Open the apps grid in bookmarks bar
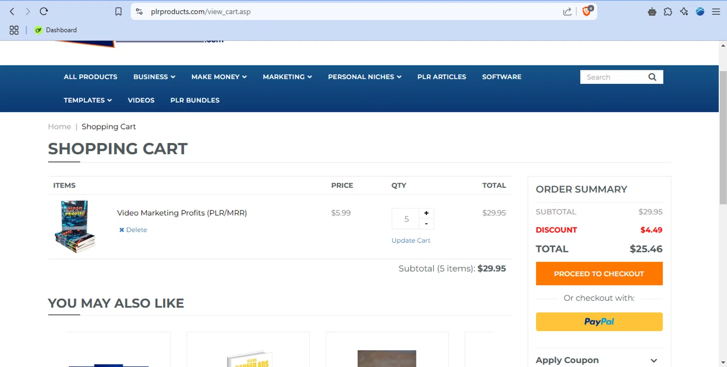Image resolution: width=727 pixels, height=367 pixels. (14, 30)
